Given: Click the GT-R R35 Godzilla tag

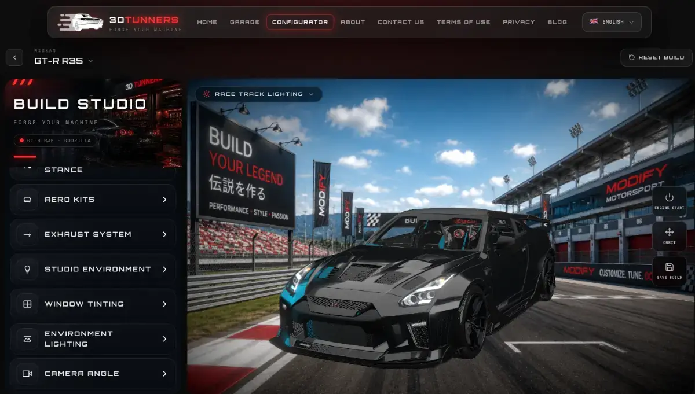Looking at the screenshot, I should tap(56, 140).
